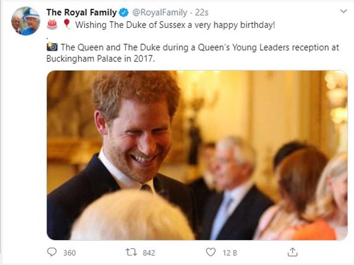Expand the tweet options chevron menu
Image resolution: width=354 pixels, height=265 pixels.
(x=343, y=12)
